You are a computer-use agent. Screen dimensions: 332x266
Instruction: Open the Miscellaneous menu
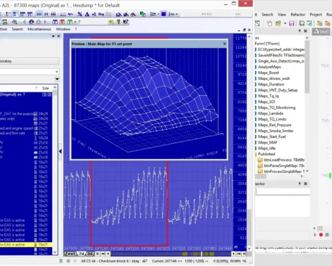(x=39, y=29)
